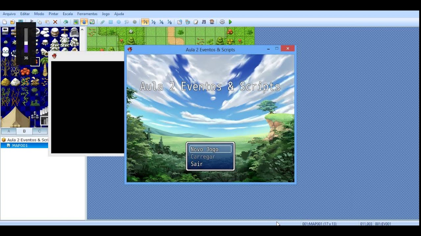Open the Editar menu

coord(25,14)
